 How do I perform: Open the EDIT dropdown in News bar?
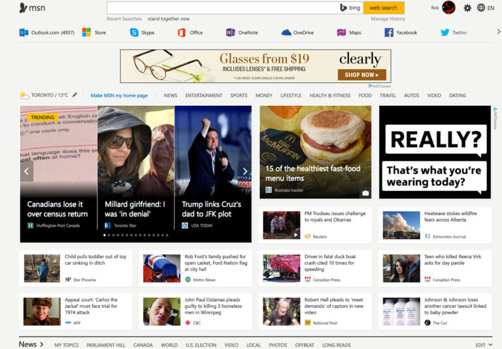click(x=483, y=344)
